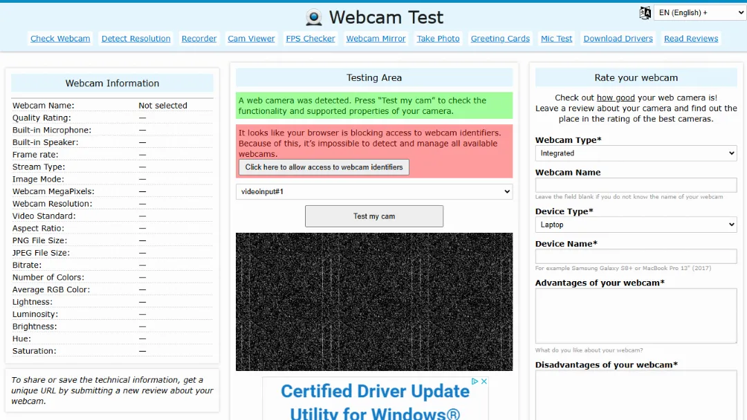Viewport: 747px width, 420px height.
Task: Open the videoinput#1 camera selection dropdown
Action: coord(374,191)
